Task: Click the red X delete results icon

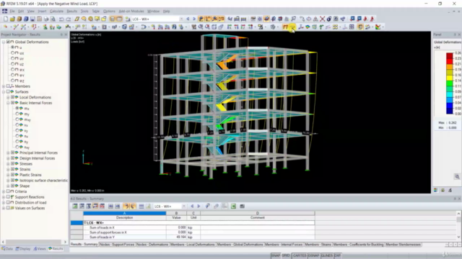Action: click(323, 19)
